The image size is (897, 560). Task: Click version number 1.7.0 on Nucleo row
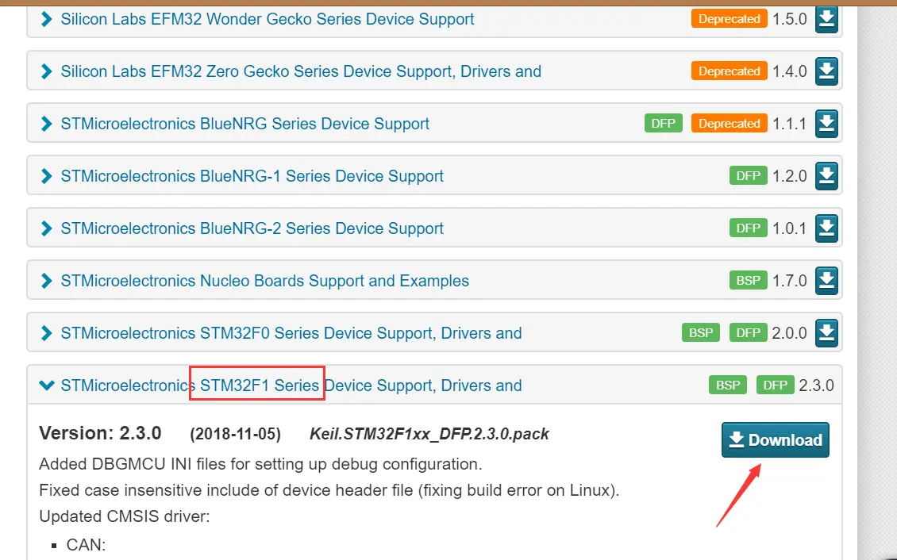(790, 281)
